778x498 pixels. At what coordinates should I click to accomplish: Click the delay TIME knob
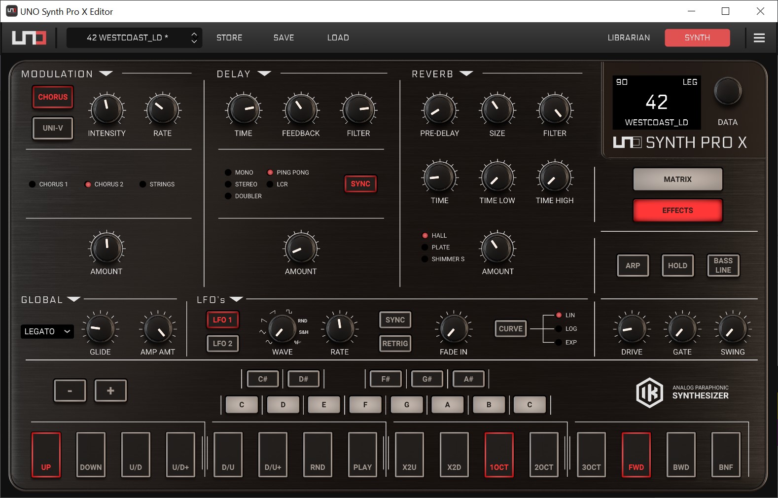pyautogui.click(x=244, y=109)
